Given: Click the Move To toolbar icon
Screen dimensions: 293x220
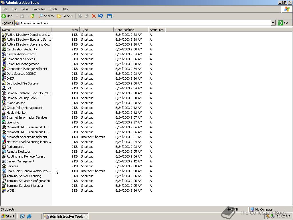Looking at the screenshot, I should tap(80, 16).
